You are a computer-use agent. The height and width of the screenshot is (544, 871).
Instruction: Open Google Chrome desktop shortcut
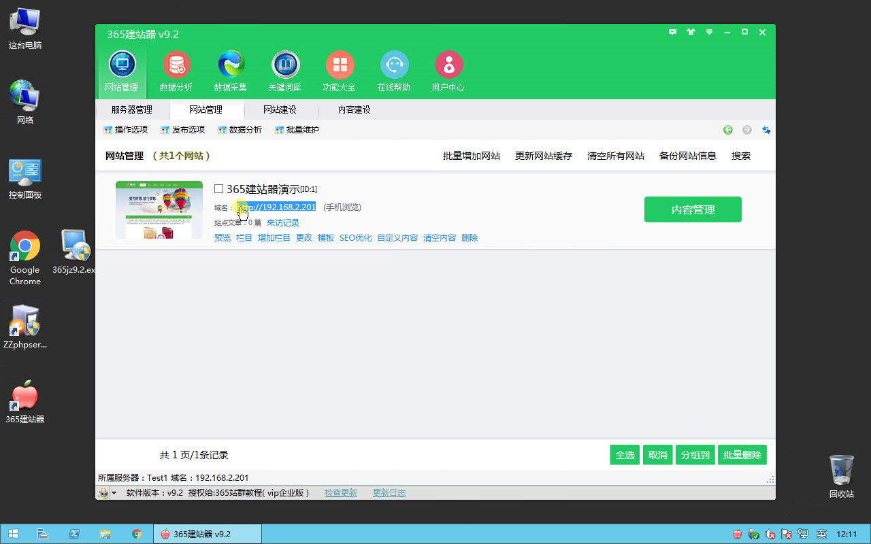coord(25,258)
